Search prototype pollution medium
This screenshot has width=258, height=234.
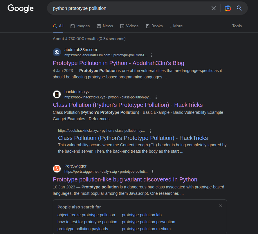click(x=146, y=229)
